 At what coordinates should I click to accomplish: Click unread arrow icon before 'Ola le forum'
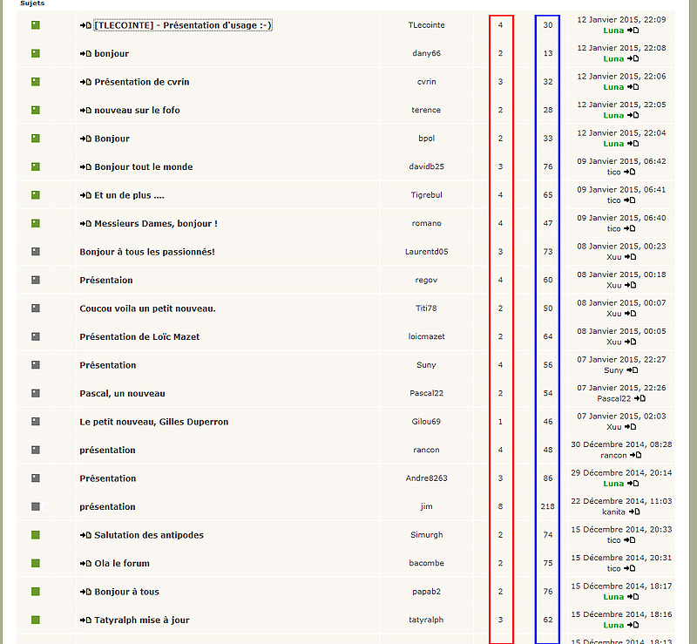pyautogui.click(x=85, y=564)
